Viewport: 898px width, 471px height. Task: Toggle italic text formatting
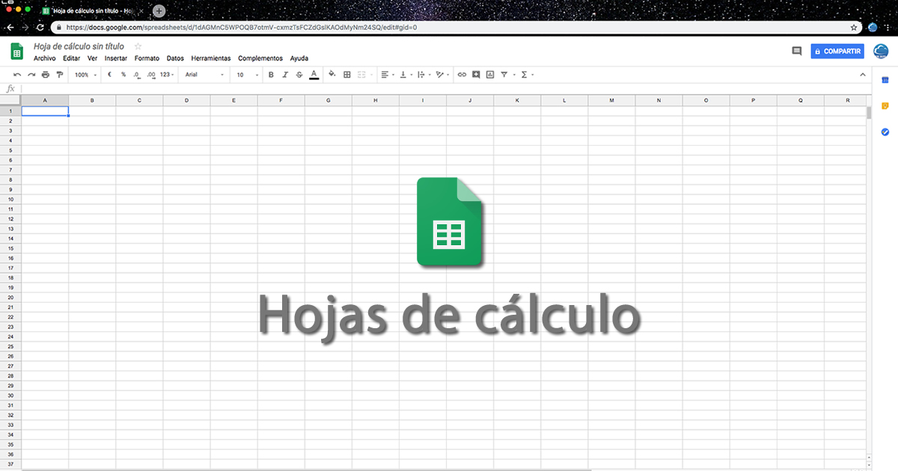pyautogui.click(x=285, y=75)
